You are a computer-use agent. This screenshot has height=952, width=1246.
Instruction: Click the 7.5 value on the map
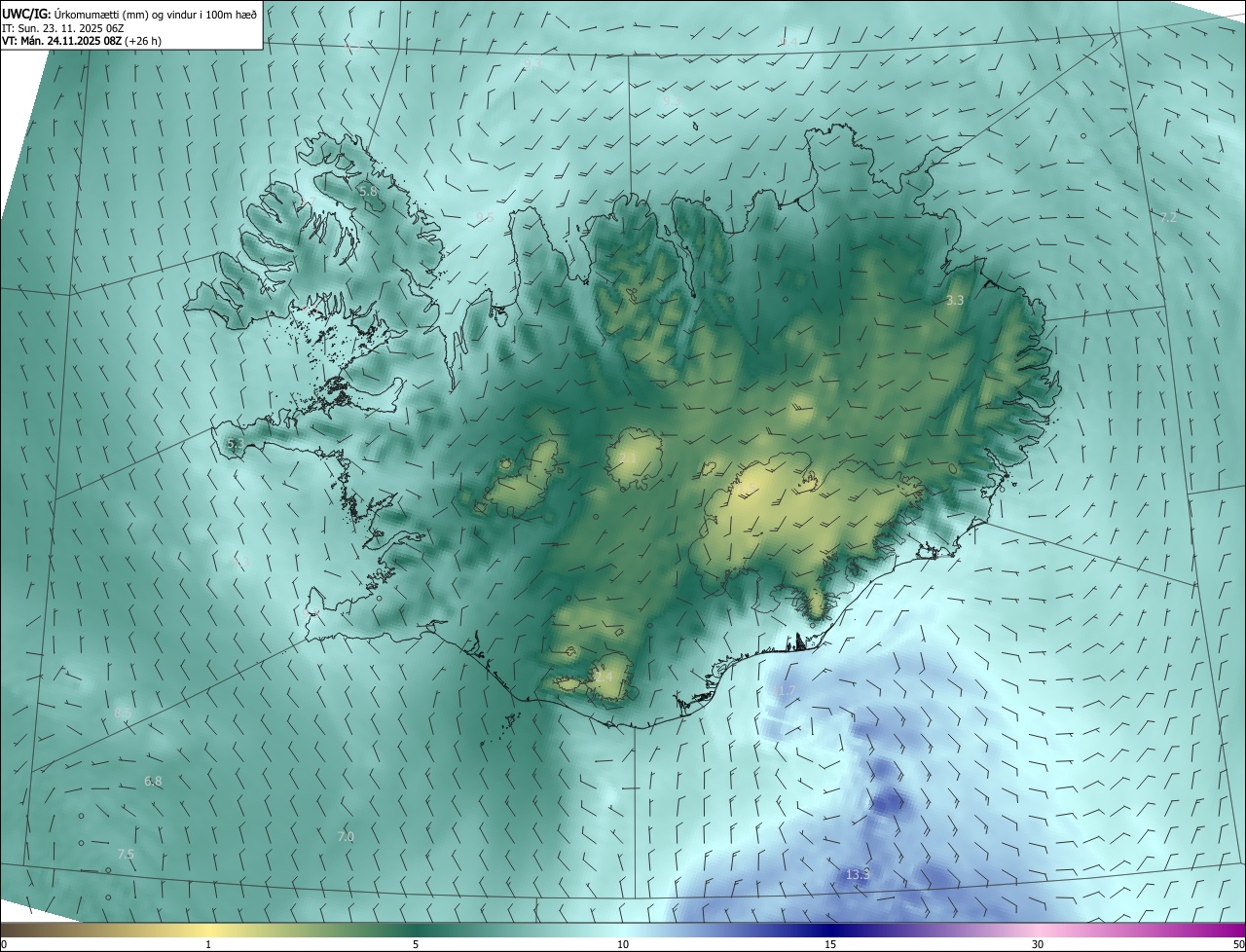pyautogui.click(x=126, y=855)
